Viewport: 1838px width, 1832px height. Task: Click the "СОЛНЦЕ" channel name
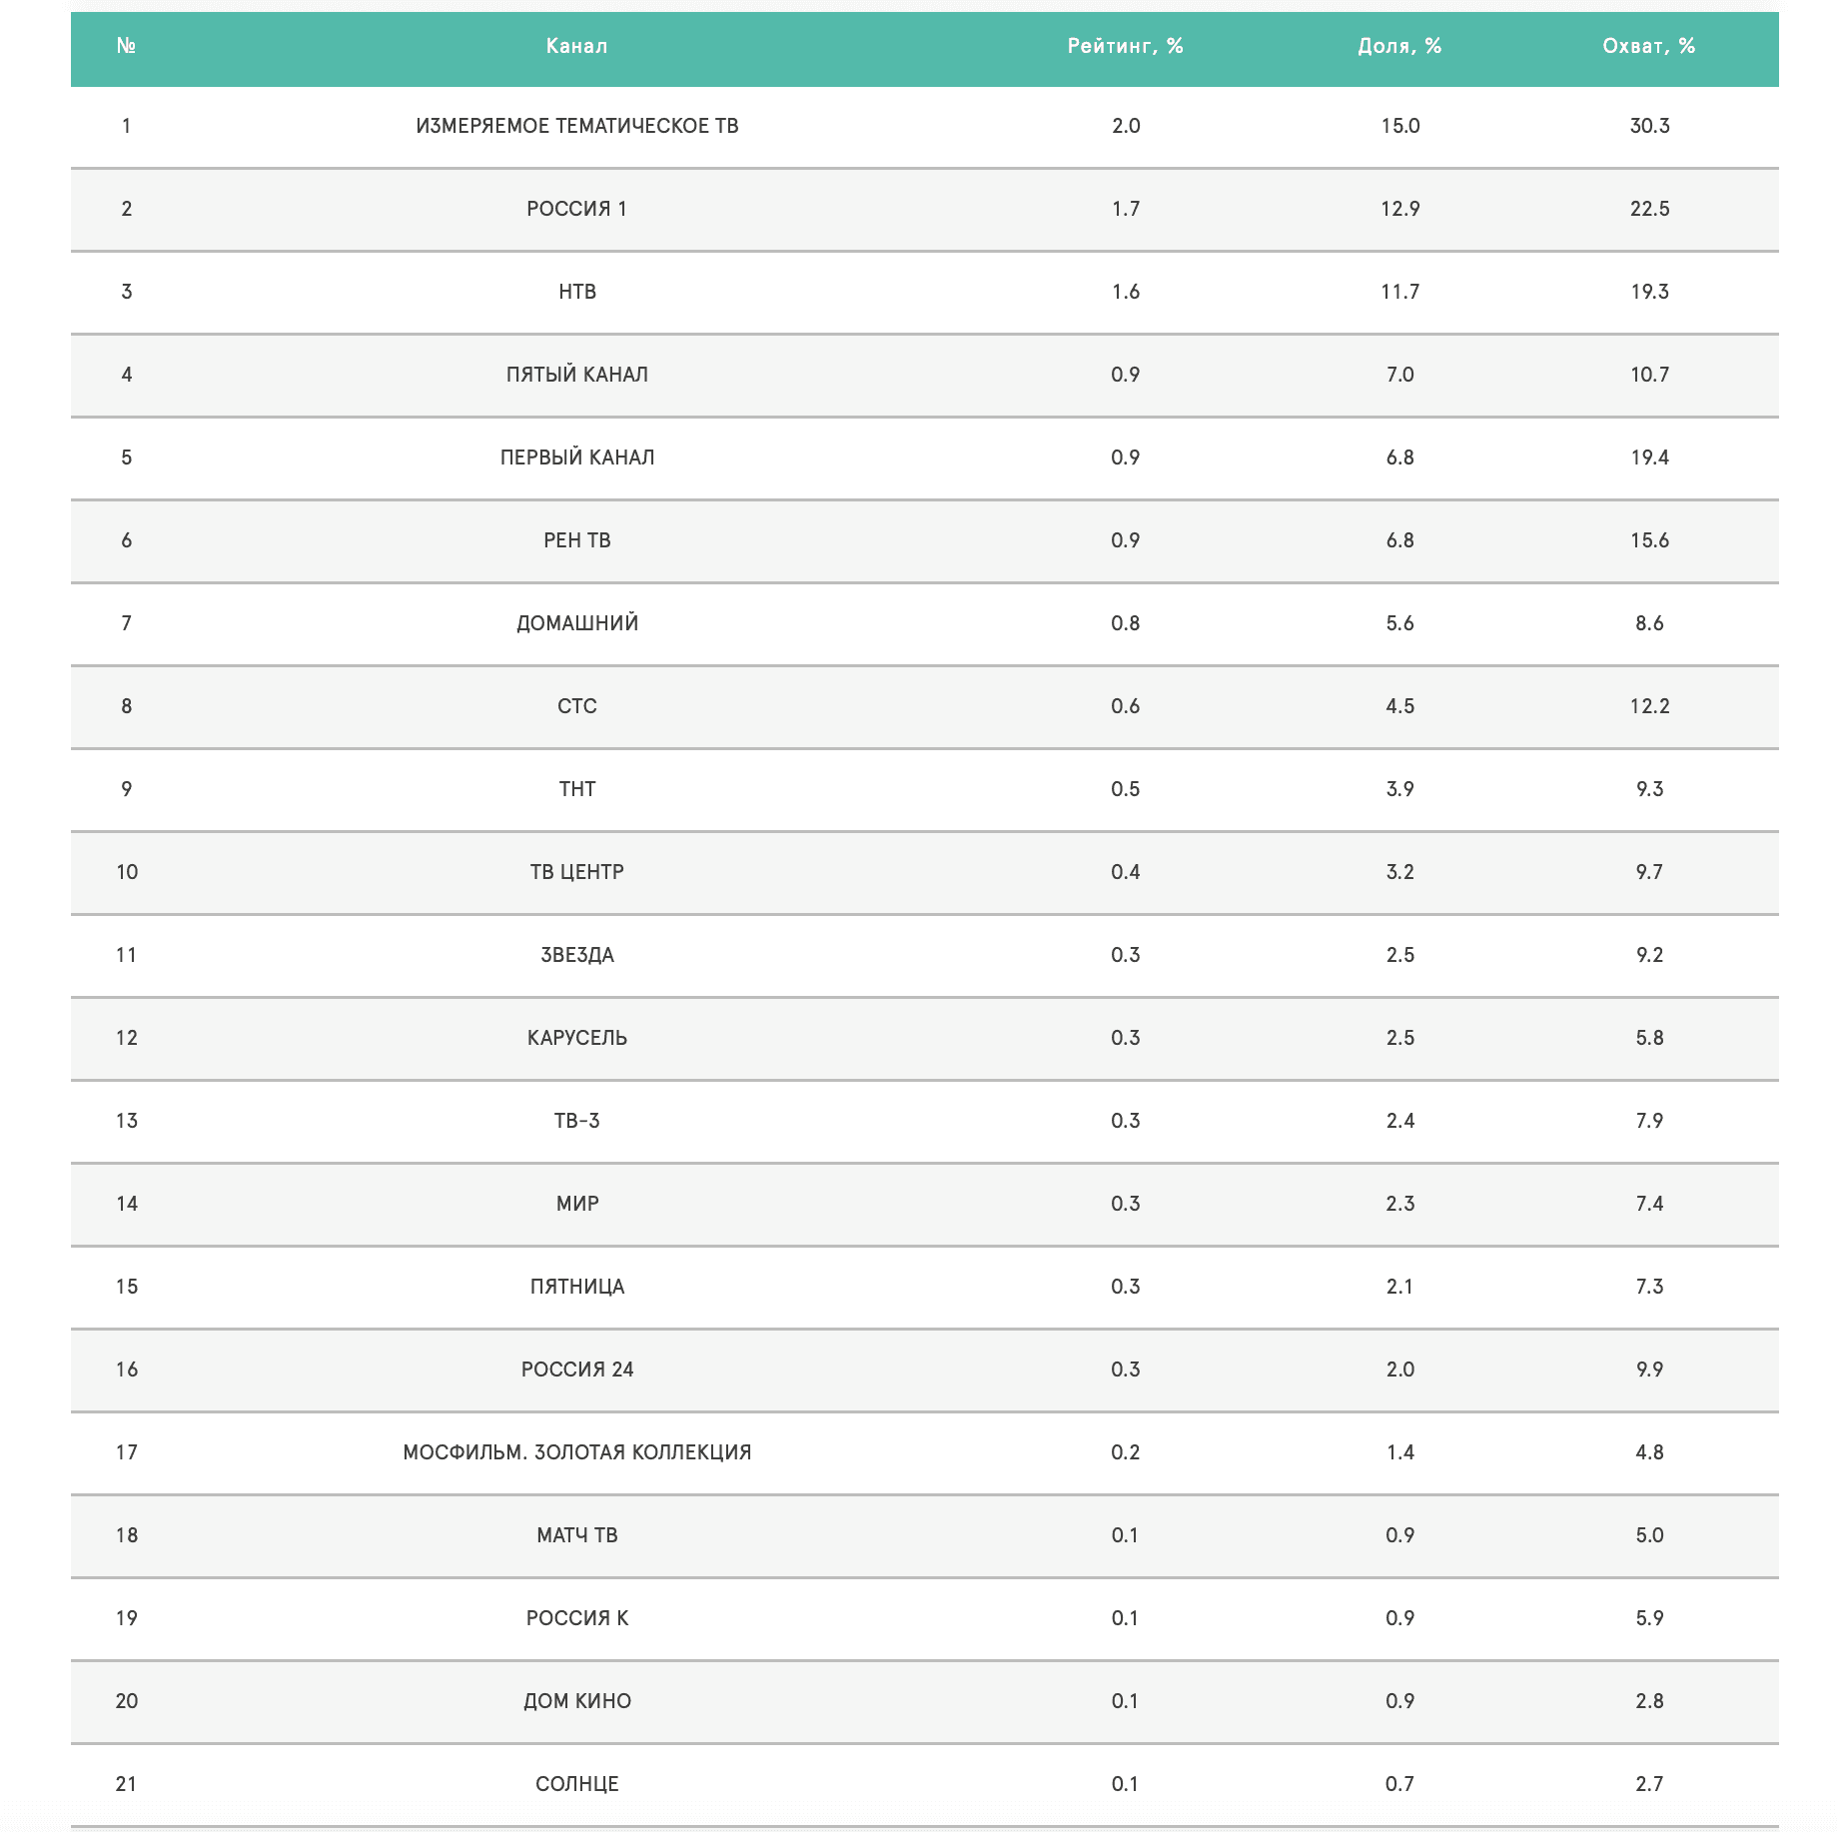point(577,1784)
